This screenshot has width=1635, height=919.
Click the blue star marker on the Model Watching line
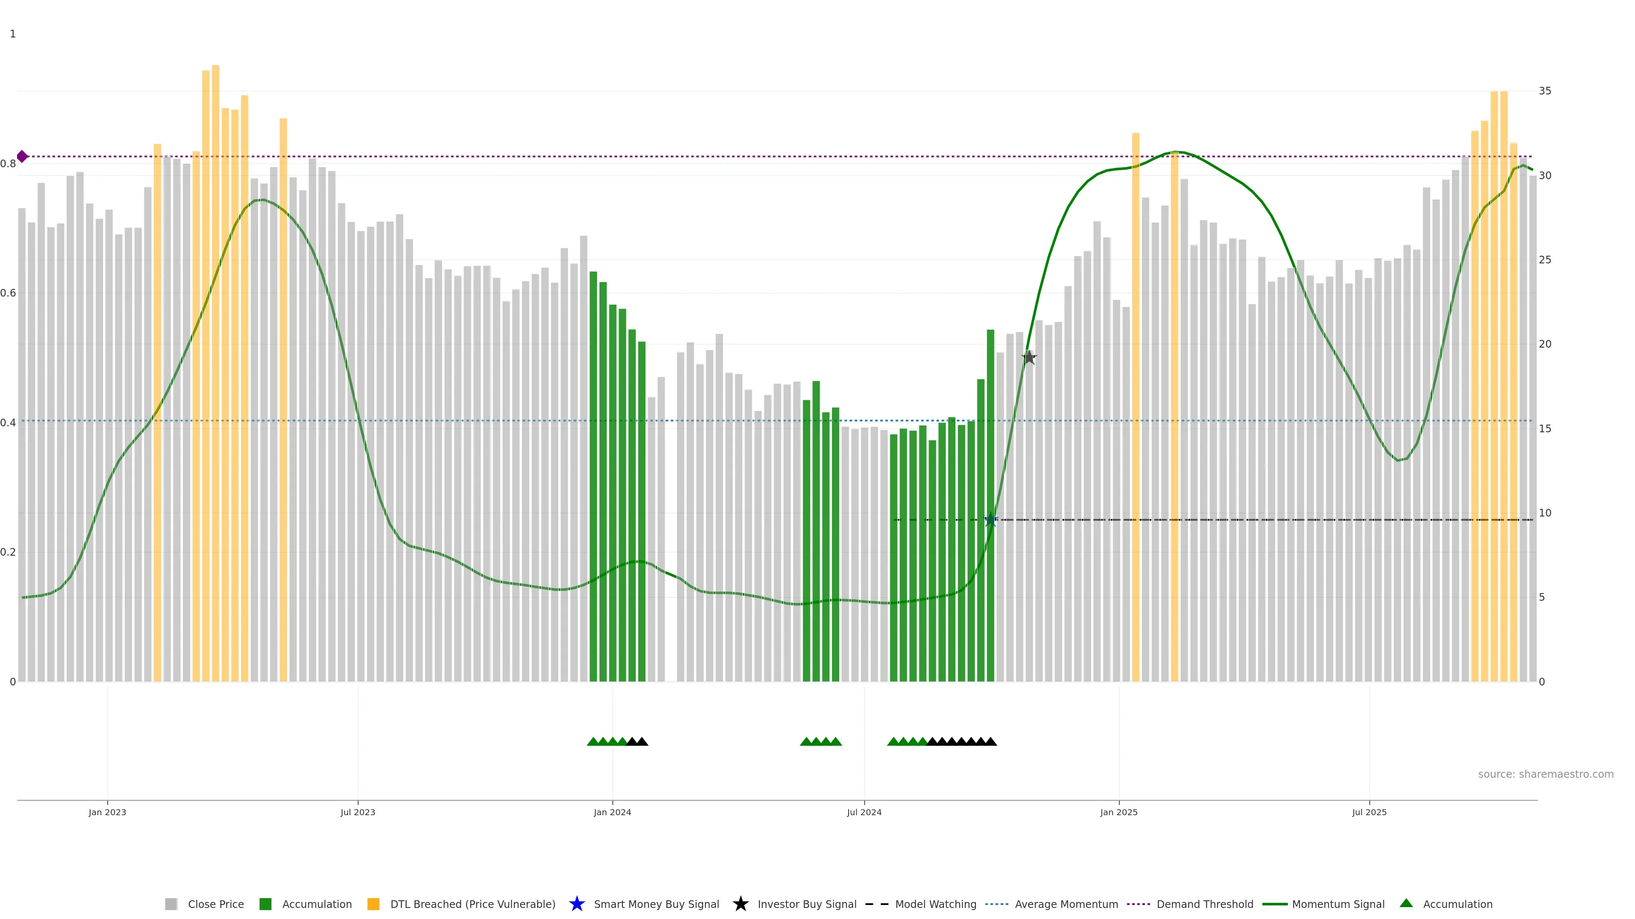pyautogui.click(x=990, y=520)
